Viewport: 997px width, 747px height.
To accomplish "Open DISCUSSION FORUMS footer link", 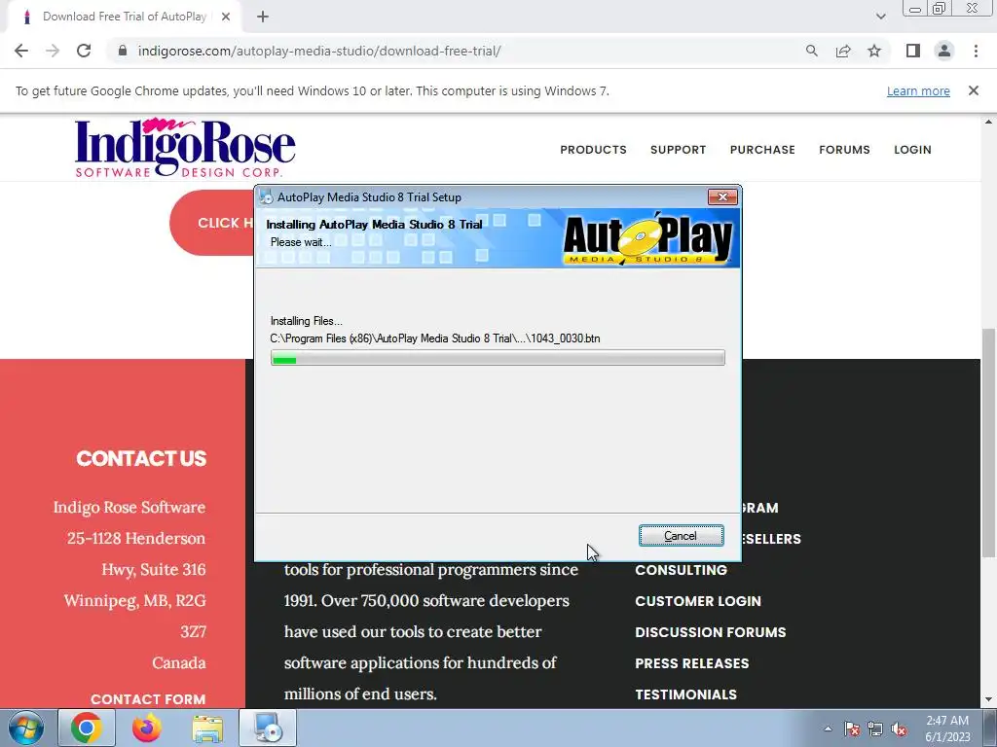I will 710,632.
